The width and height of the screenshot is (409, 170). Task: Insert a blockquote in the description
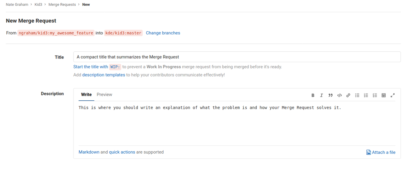pos(330,96)
